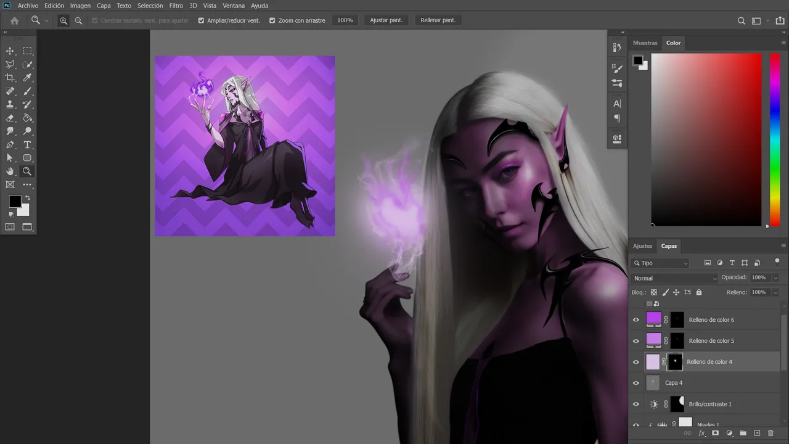The width and height of the screenshot is (789, 444).
Task: Open the layer blend mode 'Normal' dropdown
Action: [x=675, y=278]
